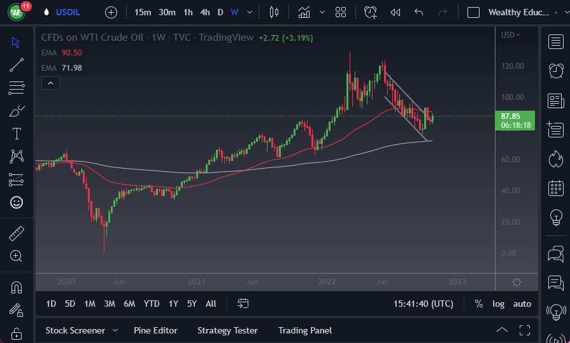This screenshot has height=343, width=570.
Task: Open the alerts alarm clock panel
Action: [555, 71]
